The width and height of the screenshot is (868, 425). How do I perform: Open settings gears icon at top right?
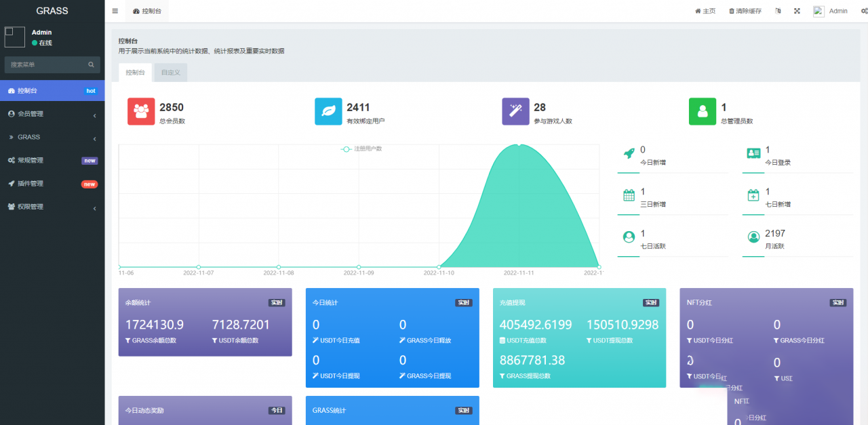point(864,11)
